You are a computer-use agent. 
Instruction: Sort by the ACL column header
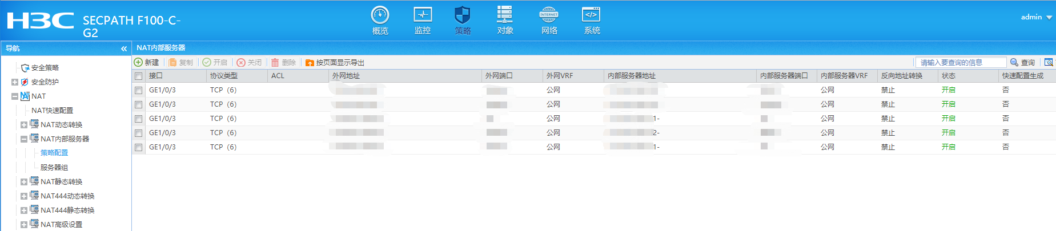[298, 76]
